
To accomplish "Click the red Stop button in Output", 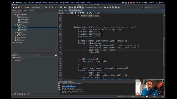I will tap(59, 88).
